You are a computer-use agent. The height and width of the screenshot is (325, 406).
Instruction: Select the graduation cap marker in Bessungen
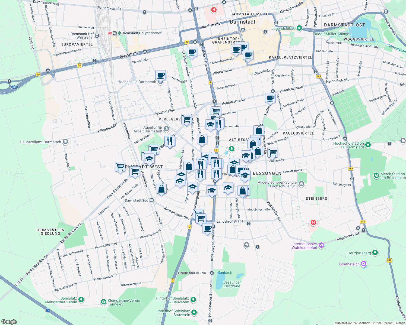245,175
